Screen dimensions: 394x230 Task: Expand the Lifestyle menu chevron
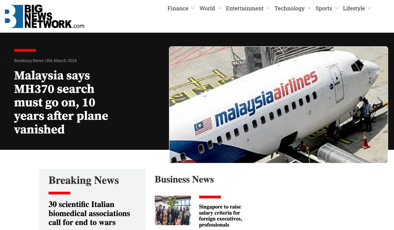tap(369, 8)
